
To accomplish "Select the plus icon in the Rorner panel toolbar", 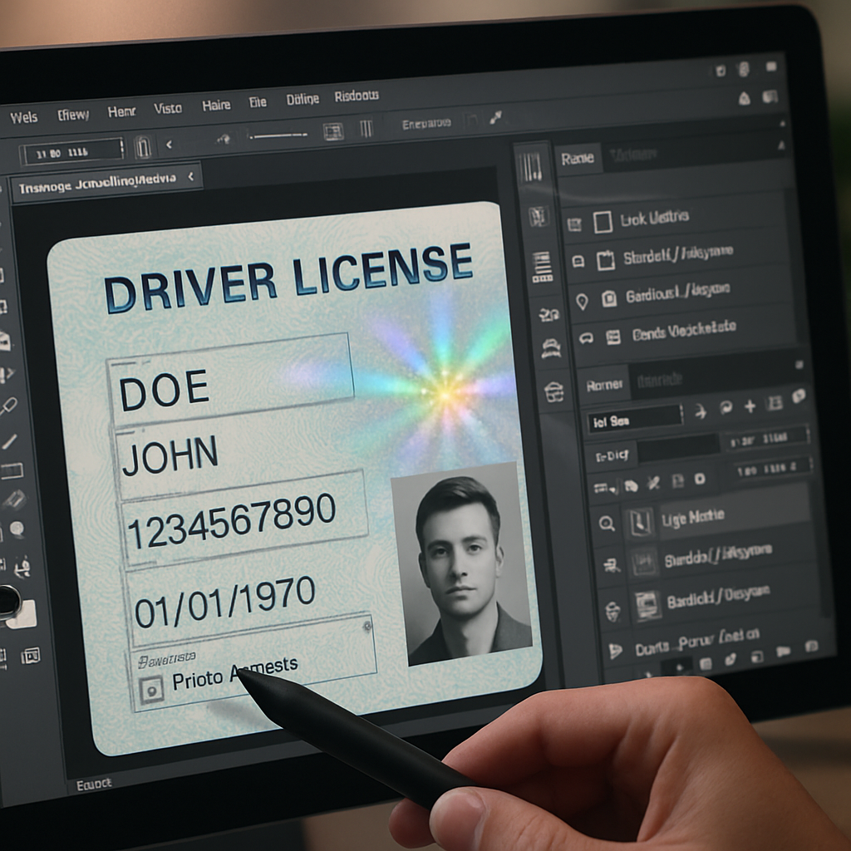I will [750, 406].
